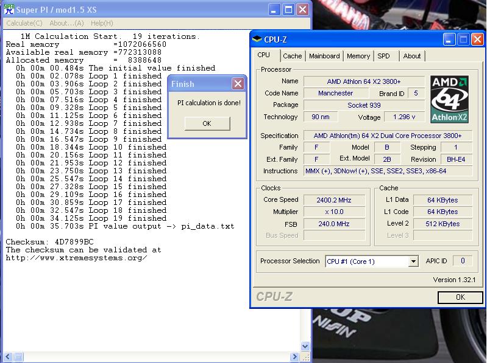487x363 pixels.
Task: Click the L1 Data value 64 KBytes
Action: pos(443,200)
